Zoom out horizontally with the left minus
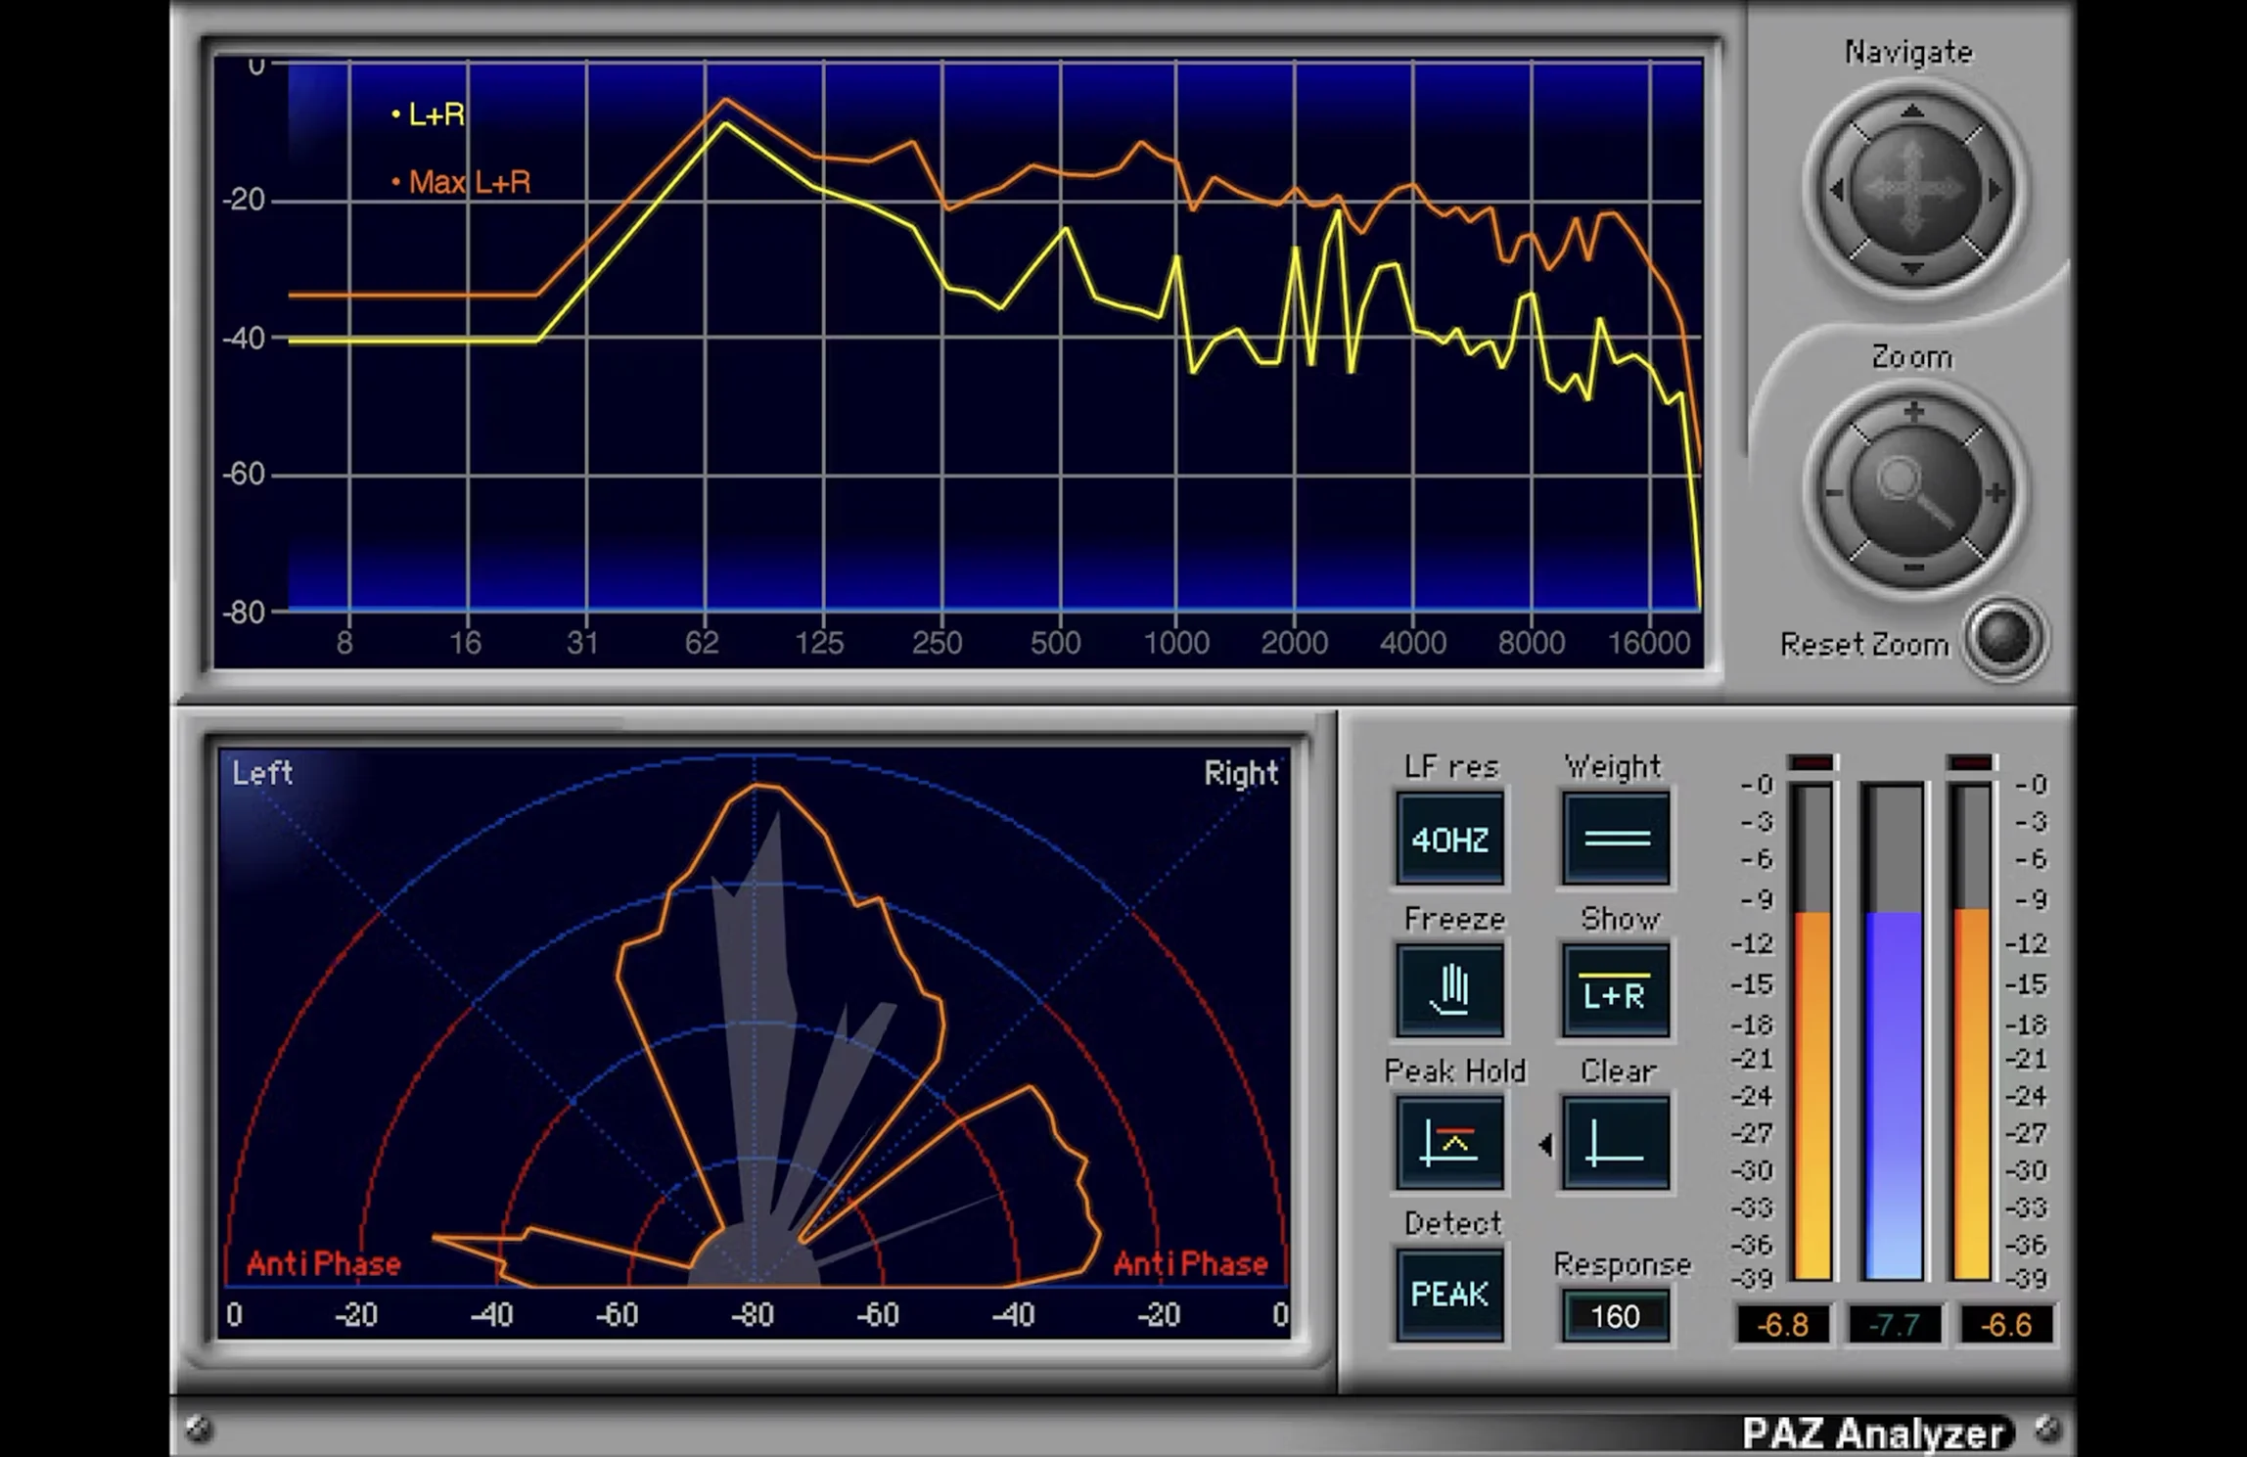The width and height of the screenshot is (2247, 1457). point(1834,492)
